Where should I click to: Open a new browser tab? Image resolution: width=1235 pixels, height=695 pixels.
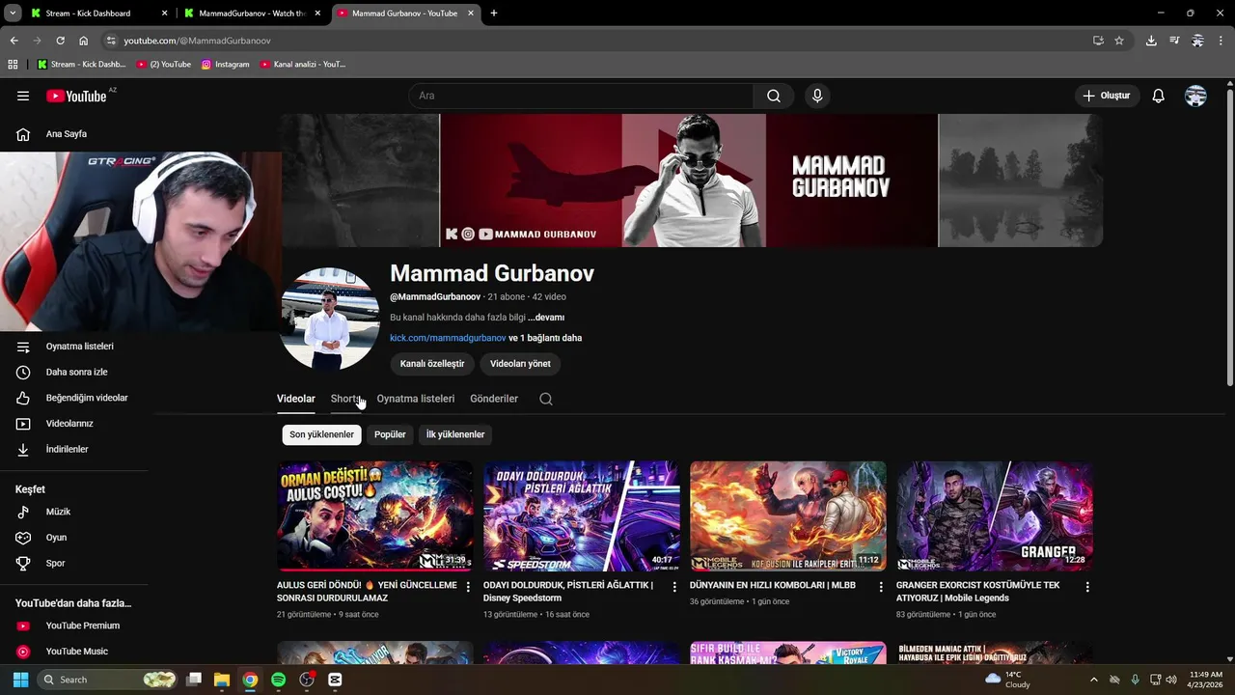pyautogui.click(x=494, y=14)
